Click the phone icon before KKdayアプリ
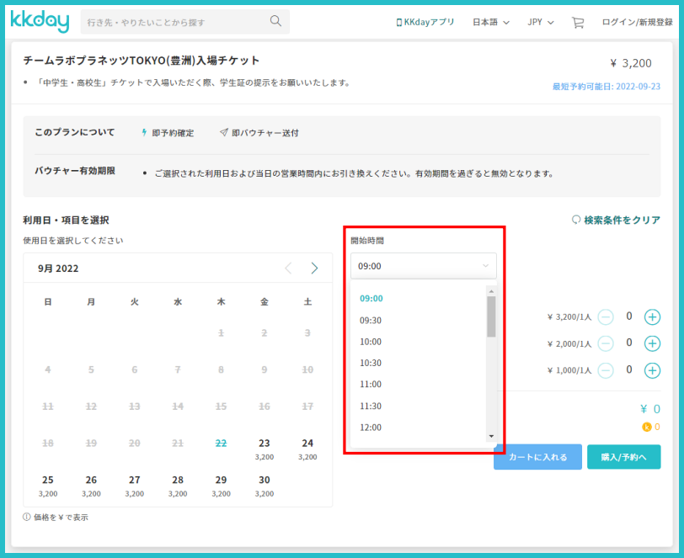 click(x=398, y=22)
